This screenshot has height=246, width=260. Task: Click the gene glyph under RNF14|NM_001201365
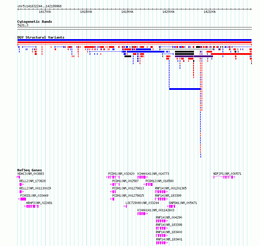161,192
